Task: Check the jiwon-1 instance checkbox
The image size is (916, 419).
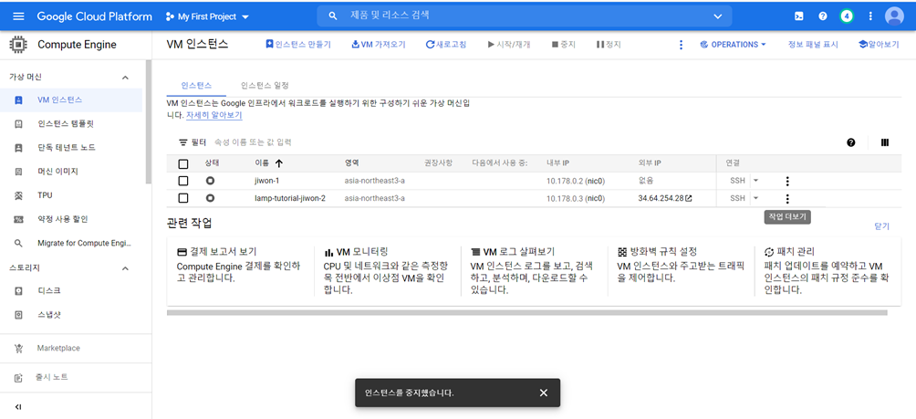Action: pyautogui.click(x=183, y=181)
